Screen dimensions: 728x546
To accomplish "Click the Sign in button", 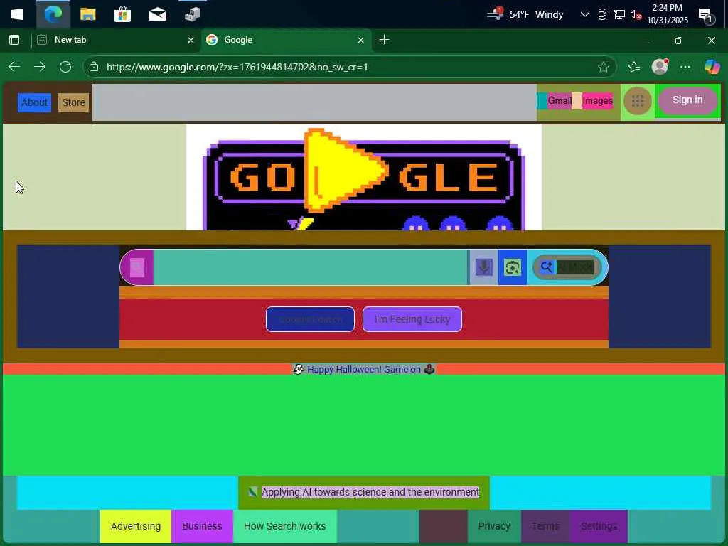I will click(687, 100).
